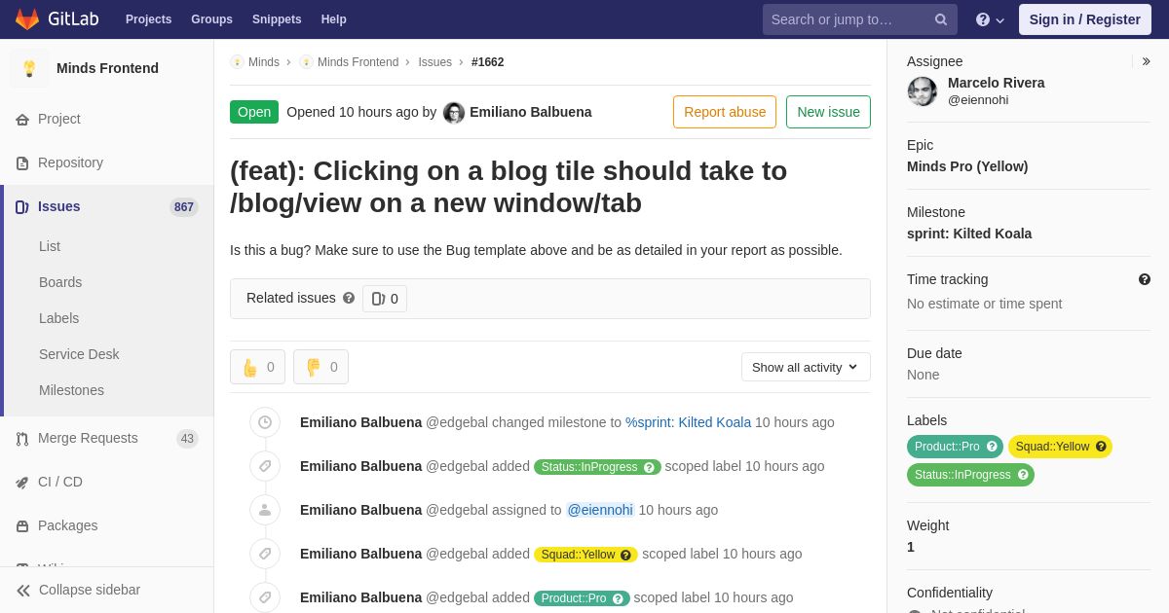This screenshot has height=613, width=1169.
Task: Click the New issue button
Action: [828, 112]
